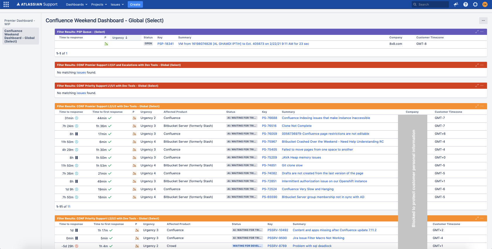Click the Crowd product cell in PSSRV-8789 row
The height and width of the screenshot is (249, 492).
[x=172, y=246]
